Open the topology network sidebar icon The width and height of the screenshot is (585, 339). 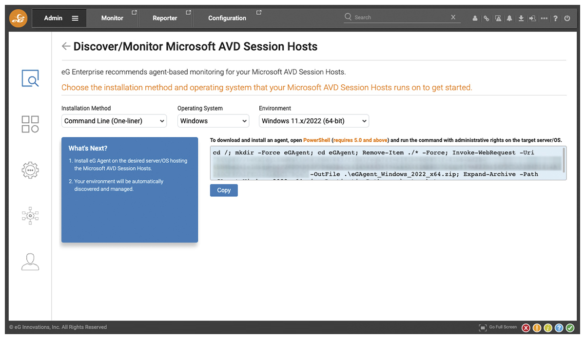coord(30,216)
